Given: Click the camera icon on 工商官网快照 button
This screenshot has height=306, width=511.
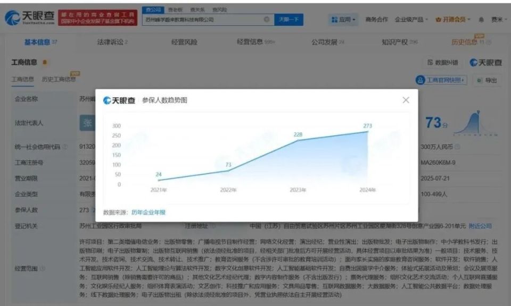Looking at the screenshot, I should point(421,79).
